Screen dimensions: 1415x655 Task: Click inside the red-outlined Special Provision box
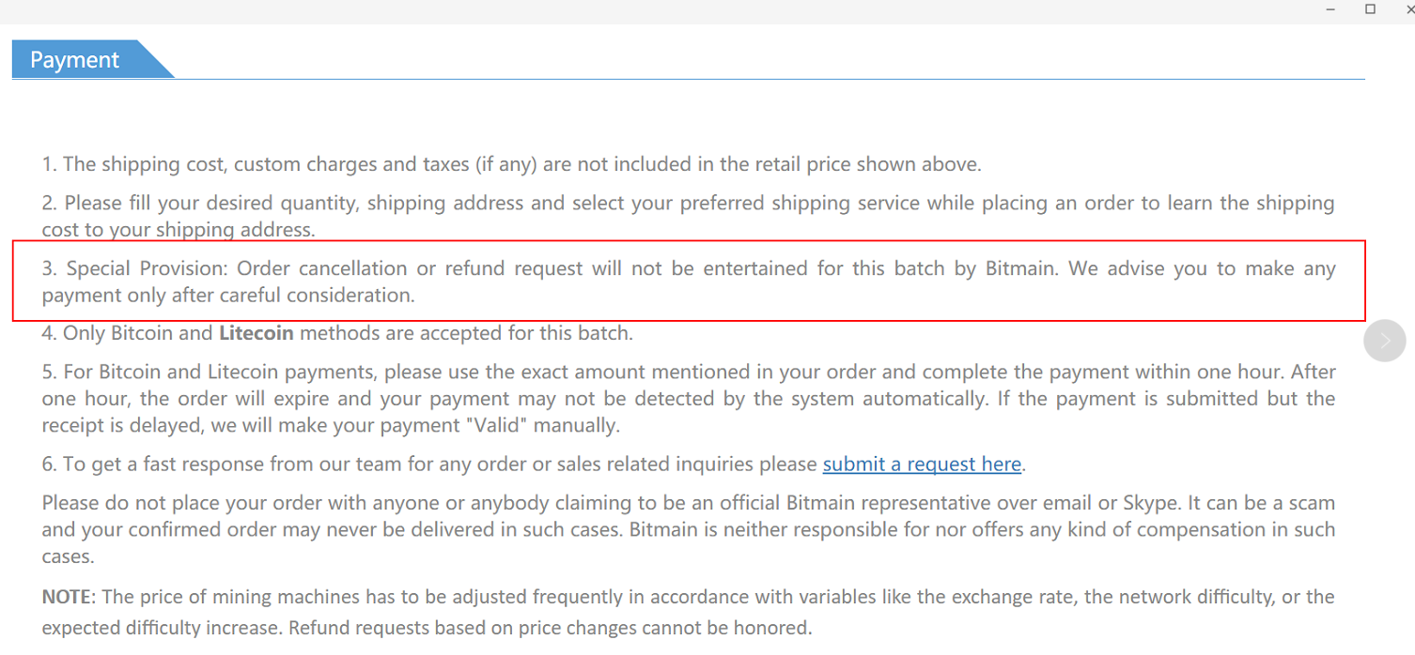click(689, 282)
